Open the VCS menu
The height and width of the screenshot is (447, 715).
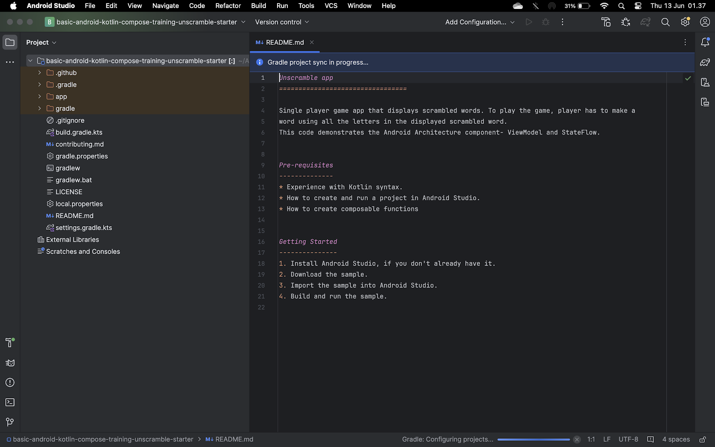pyautogui.click(x=331, y=6)
